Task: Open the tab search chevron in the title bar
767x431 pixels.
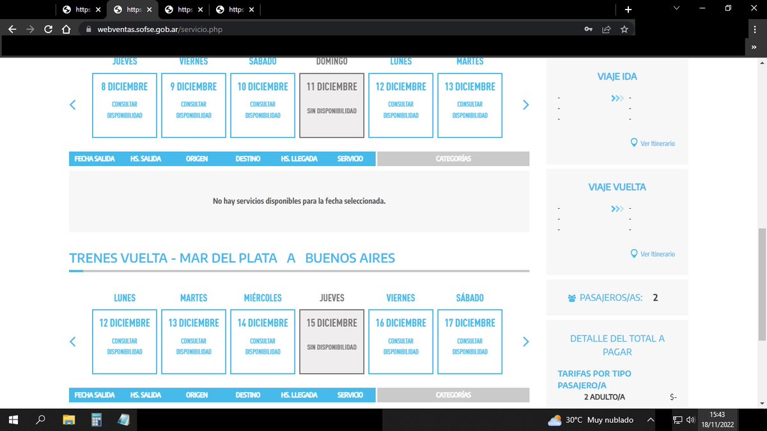Action: click(x=677, y=8)
